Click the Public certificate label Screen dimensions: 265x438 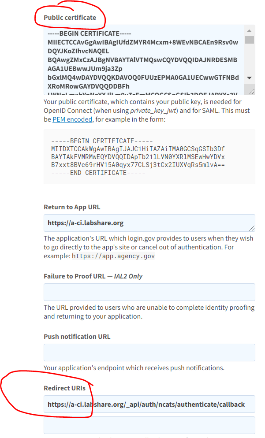pos(70,18)
